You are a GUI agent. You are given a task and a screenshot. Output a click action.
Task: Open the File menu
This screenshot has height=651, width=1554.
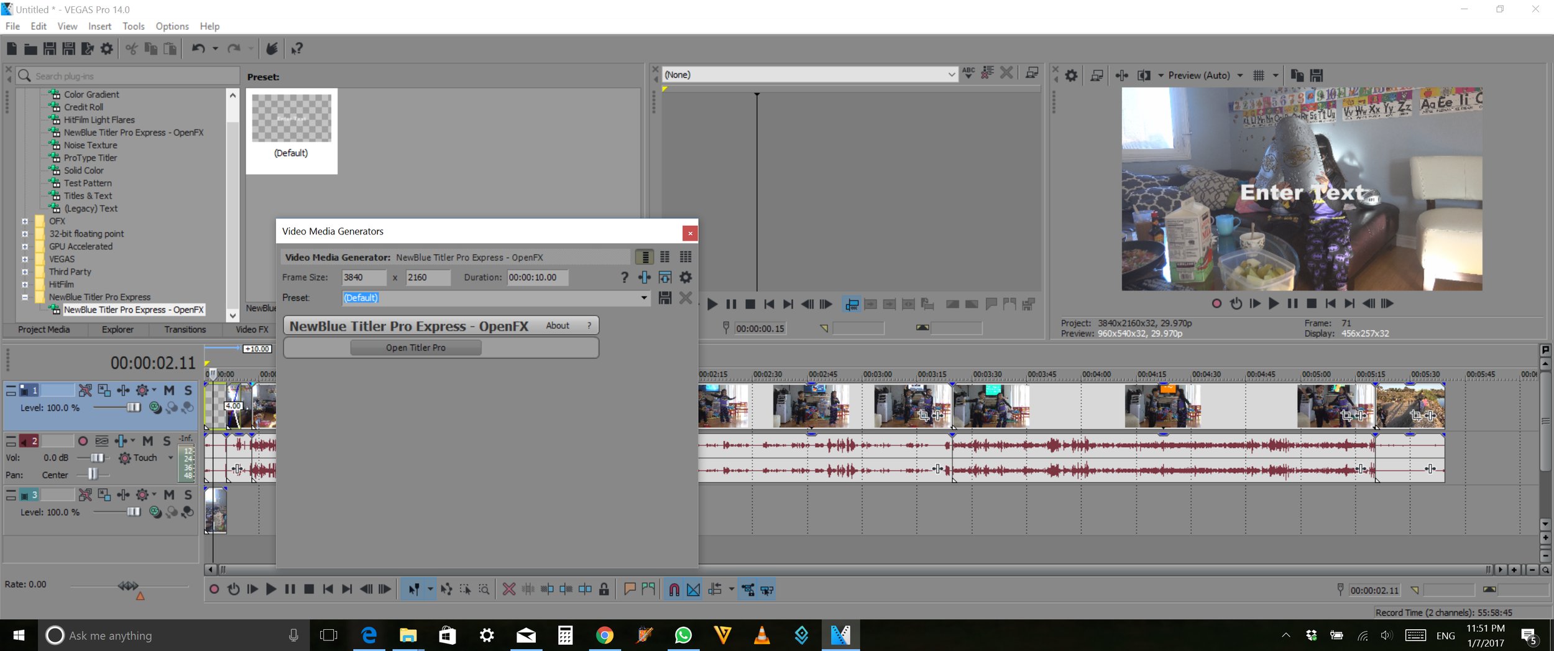tap(12, 26)
